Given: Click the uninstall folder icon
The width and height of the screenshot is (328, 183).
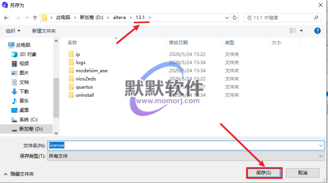Looking at the screenshot, I should tap(71, 95).
